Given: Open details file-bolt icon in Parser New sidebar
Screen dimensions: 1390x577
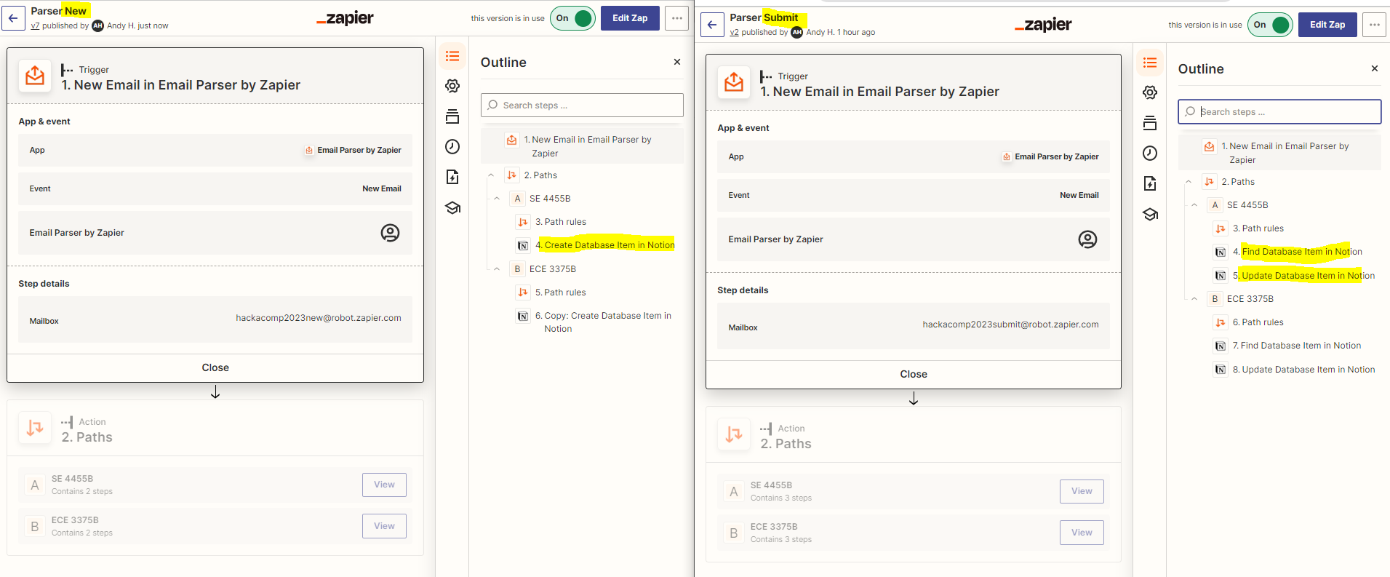Looking at the screenshot, I should (x=452, y=177).
